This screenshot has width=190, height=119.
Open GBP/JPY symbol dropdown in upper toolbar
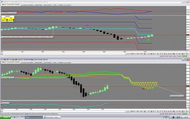(x=133, y=54)
